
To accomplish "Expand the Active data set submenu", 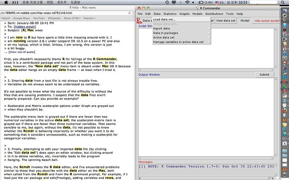I will pos(182,38).
